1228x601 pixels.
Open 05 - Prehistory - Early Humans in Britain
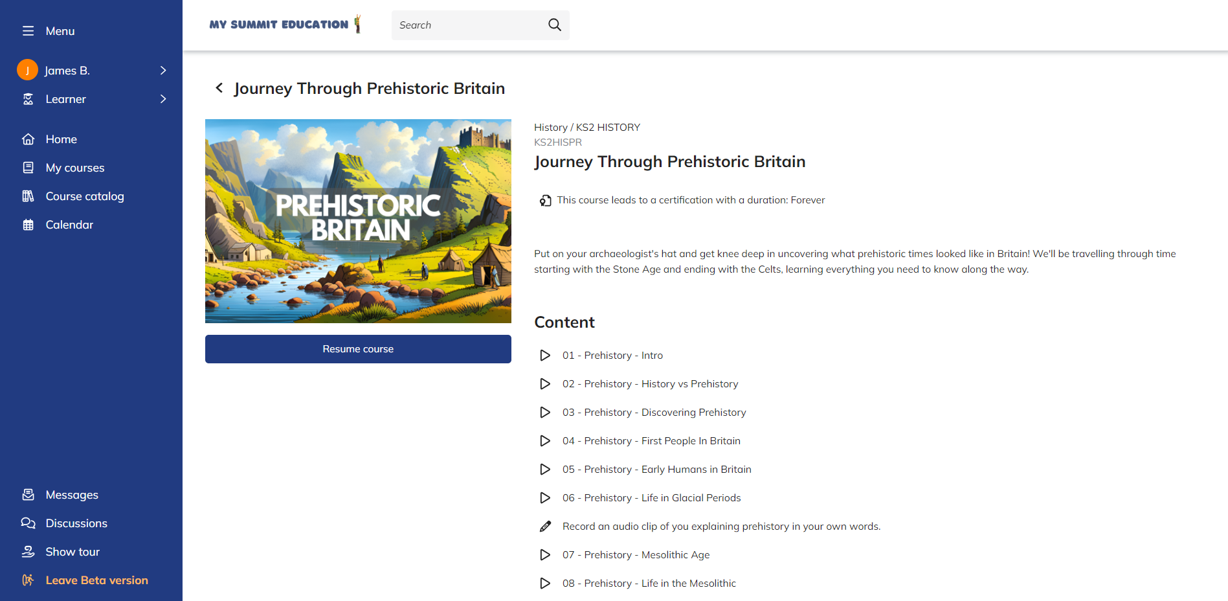pyautogui.click(x=657, y=470)
